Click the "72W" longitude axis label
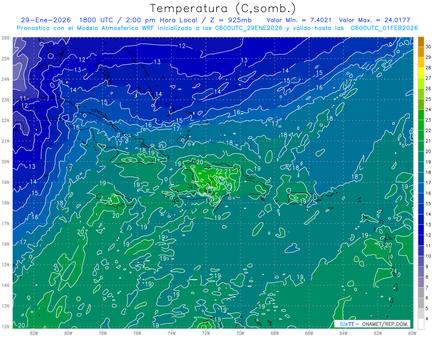The width and height of the screenshot is (438, 338). (206, 333)
